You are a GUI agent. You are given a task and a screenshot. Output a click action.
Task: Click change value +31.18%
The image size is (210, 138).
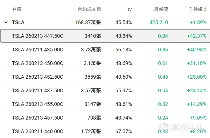click(197, 63)
